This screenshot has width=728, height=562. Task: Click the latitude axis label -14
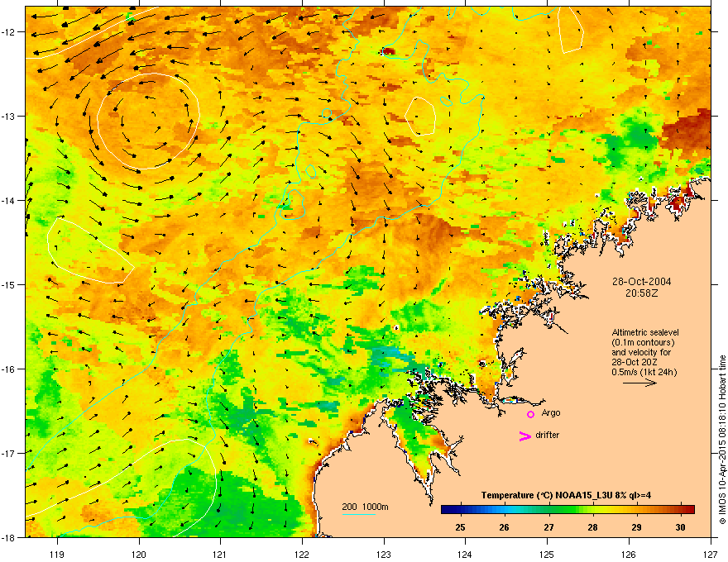(10, 200)
